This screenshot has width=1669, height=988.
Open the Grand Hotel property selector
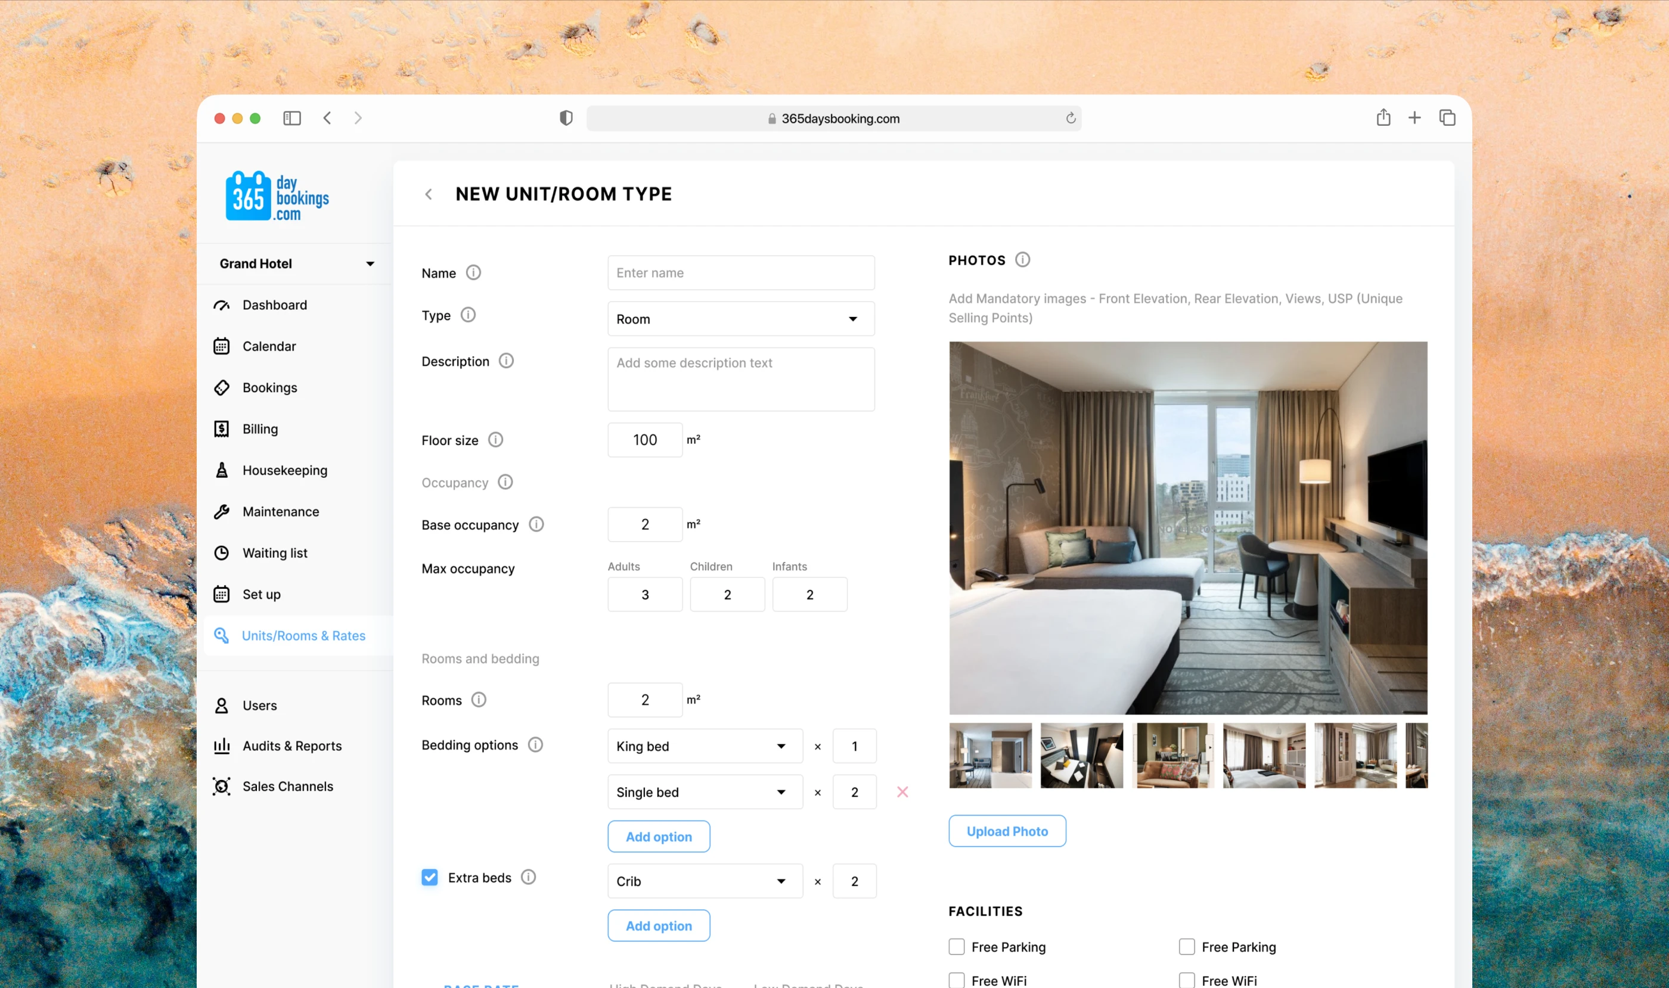(x=295, y=263)
